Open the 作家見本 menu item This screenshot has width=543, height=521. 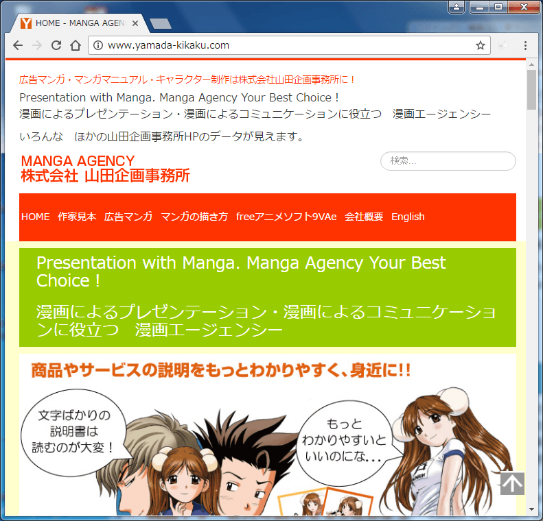tap(77, 217)
